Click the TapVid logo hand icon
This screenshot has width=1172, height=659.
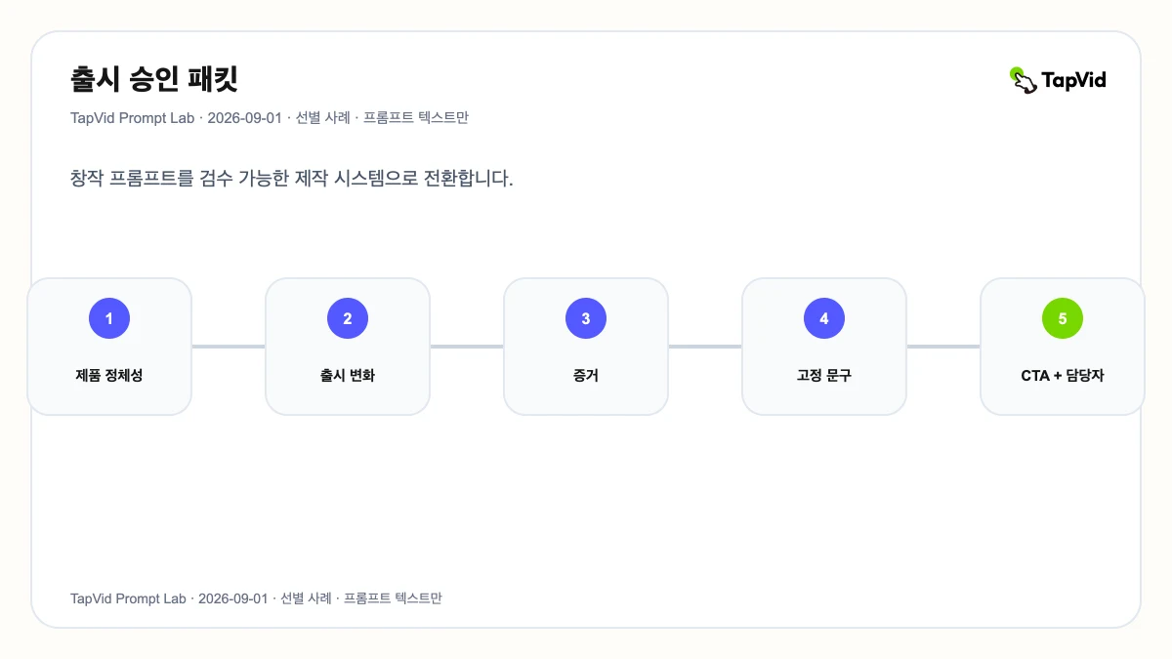coord(1023,80)
